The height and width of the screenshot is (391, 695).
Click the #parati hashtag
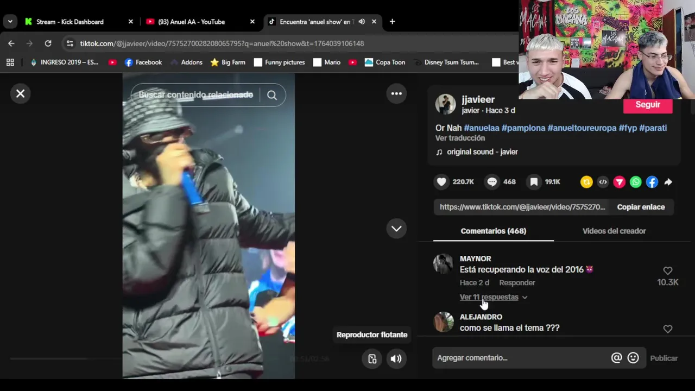[x=653, y=128]
